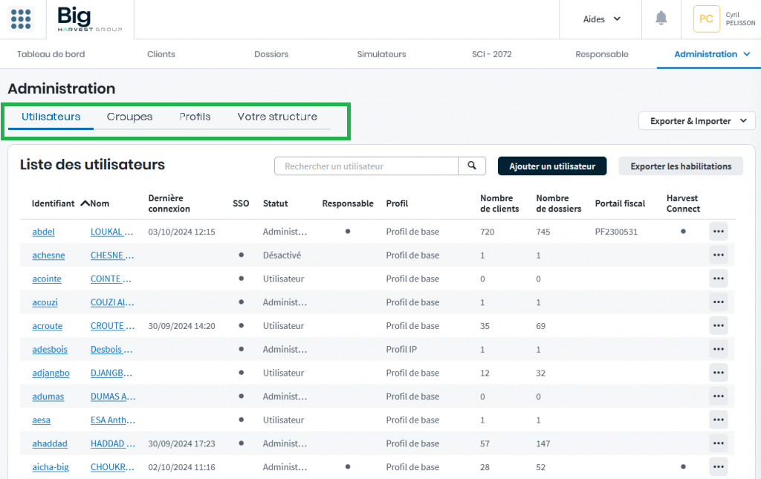Screen dimensions: 761x479
Task: Click Ajouter un utilisateur button
Action: 551,166
